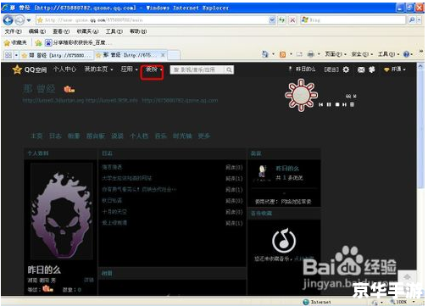
Task: Open the log entry 十月的天空
Action: coord(114,212)
